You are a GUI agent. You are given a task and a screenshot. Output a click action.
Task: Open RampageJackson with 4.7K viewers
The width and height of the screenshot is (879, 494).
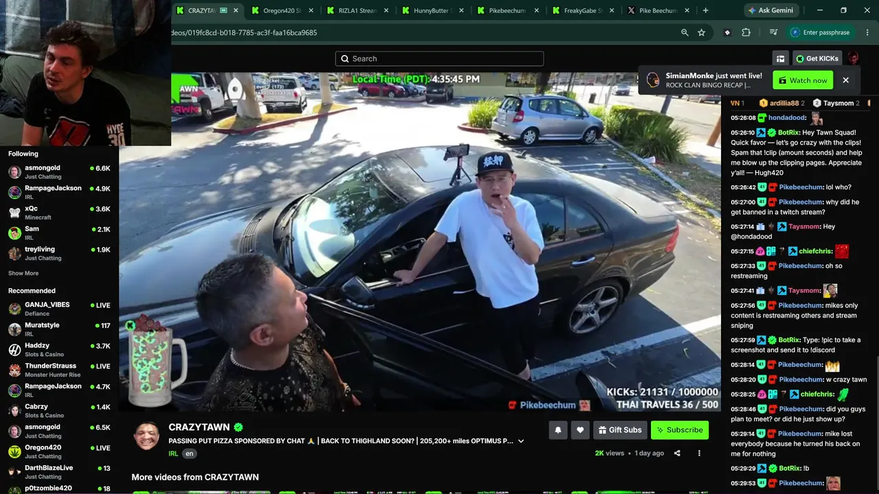(59, 390)
